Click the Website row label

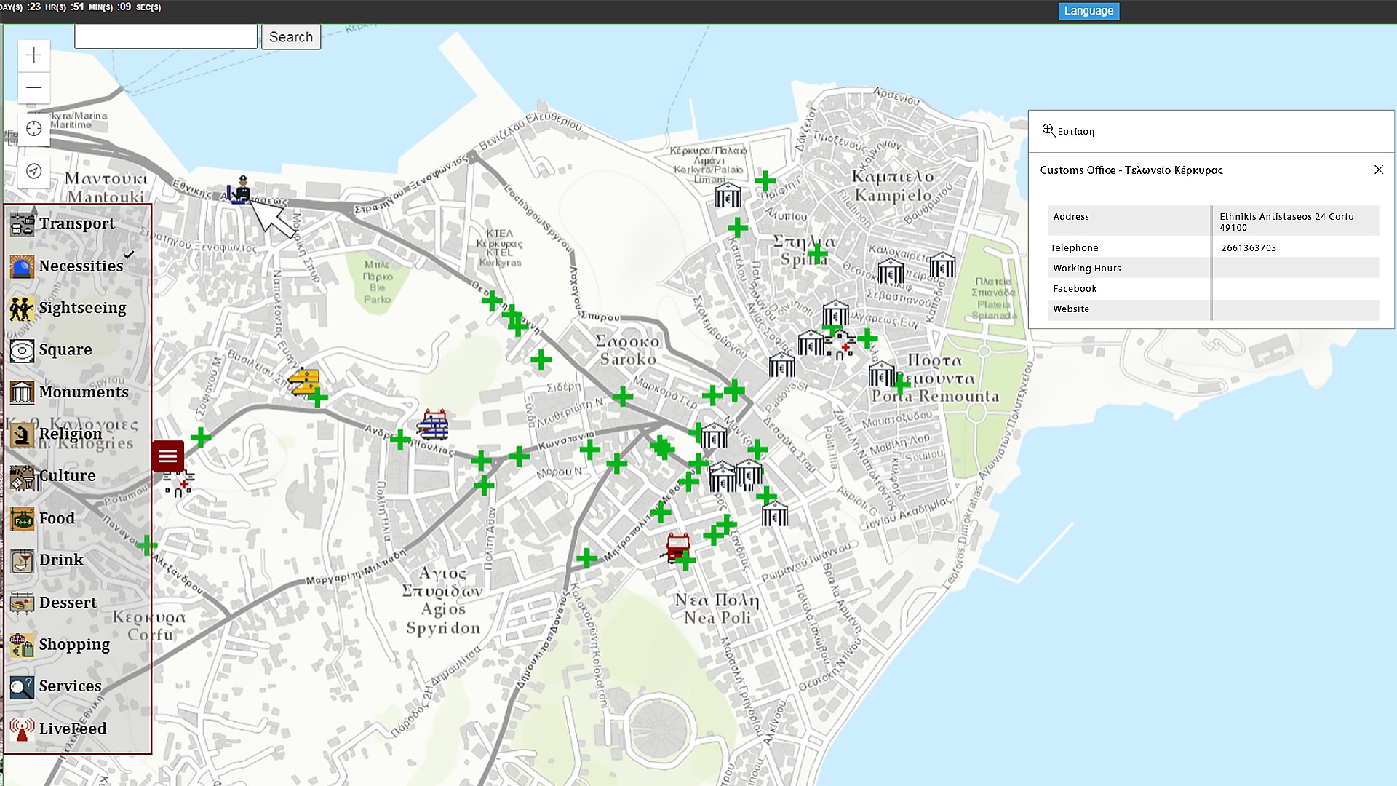pos(1071,309)
